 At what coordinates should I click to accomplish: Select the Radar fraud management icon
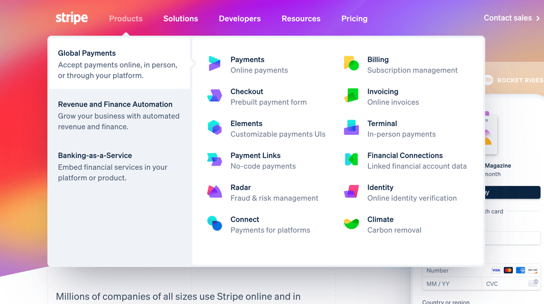pos(214,192)
